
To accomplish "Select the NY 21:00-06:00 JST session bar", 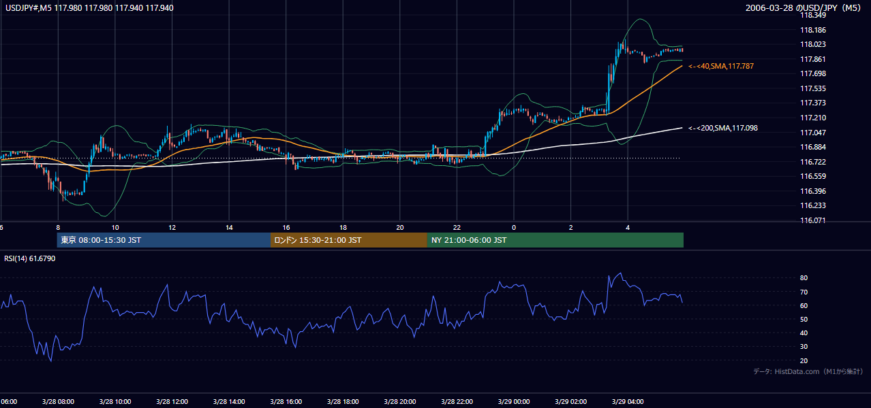I will [555, 240].
